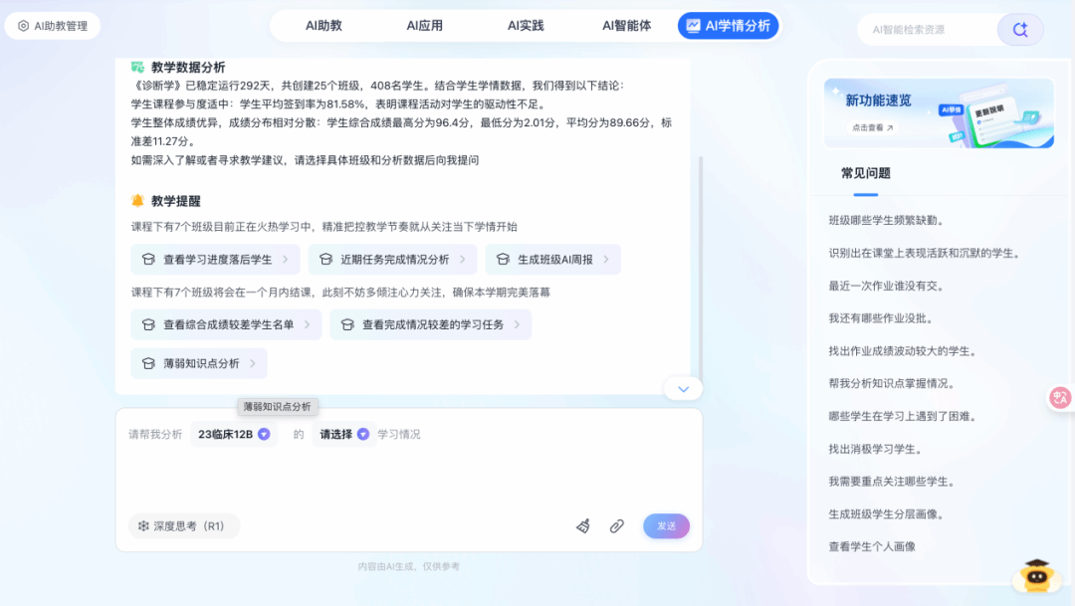
Task: Expand 查看学习进度落后学生 suggestion
Action: [x=216, y=260]
